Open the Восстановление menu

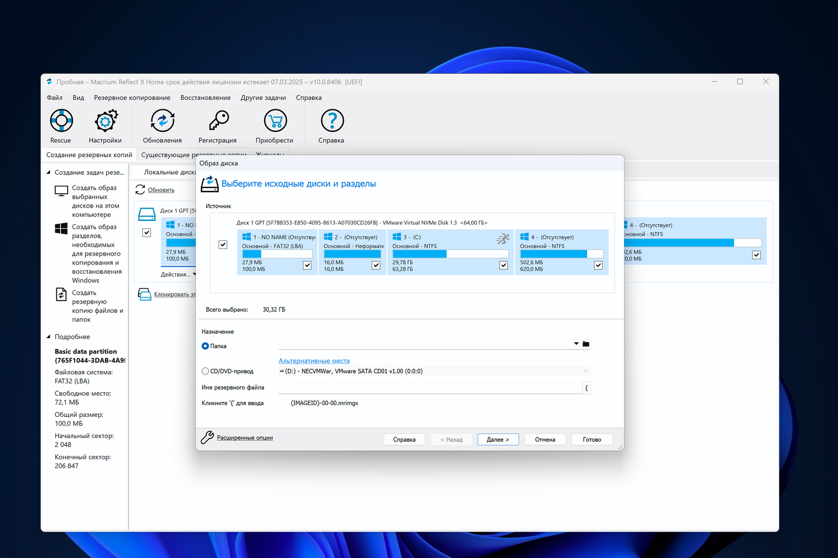[206, 98]
